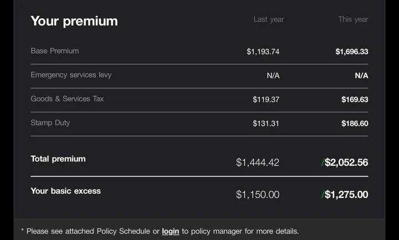Click last year's base premium of $1,193.74
The width and height of the screenshot is (399, 240).
(263, 52)
